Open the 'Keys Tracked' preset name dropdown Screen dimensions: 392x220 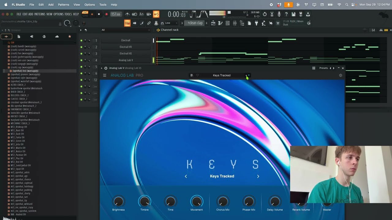[x=222, y=75]
